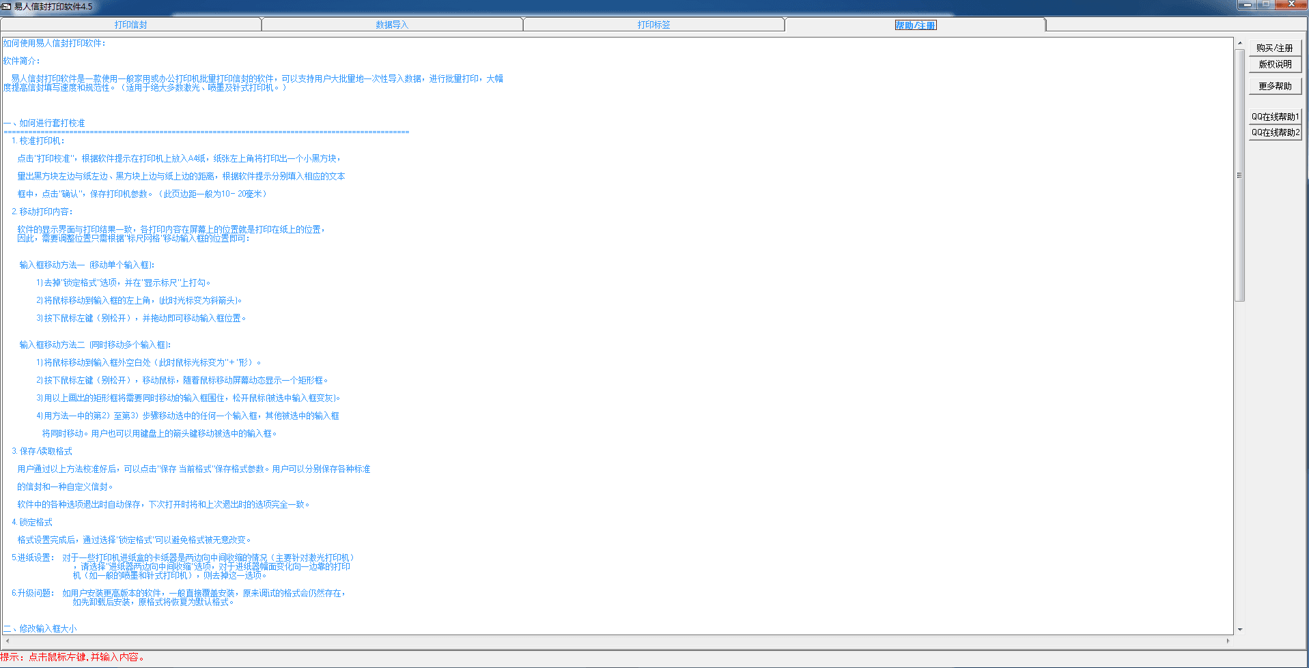Click section heading 二、修改输入框大小
The width and height of the screenshot is (1309, 668).
click(x=40, y=628)
